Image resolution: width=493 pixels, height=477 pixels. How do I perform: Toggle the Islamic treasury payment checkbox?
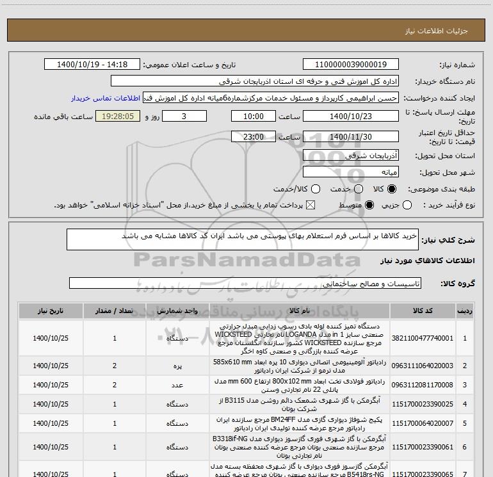[311, 205]
